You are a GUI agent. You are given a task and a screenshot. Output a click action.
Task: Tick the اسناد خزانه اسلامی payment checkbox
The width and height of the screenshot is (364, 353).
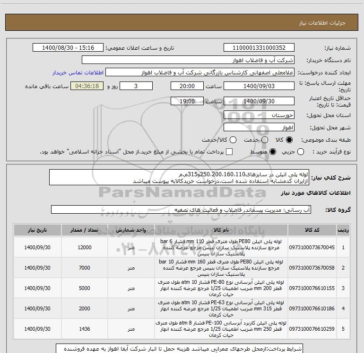click(x=229, y=152)
